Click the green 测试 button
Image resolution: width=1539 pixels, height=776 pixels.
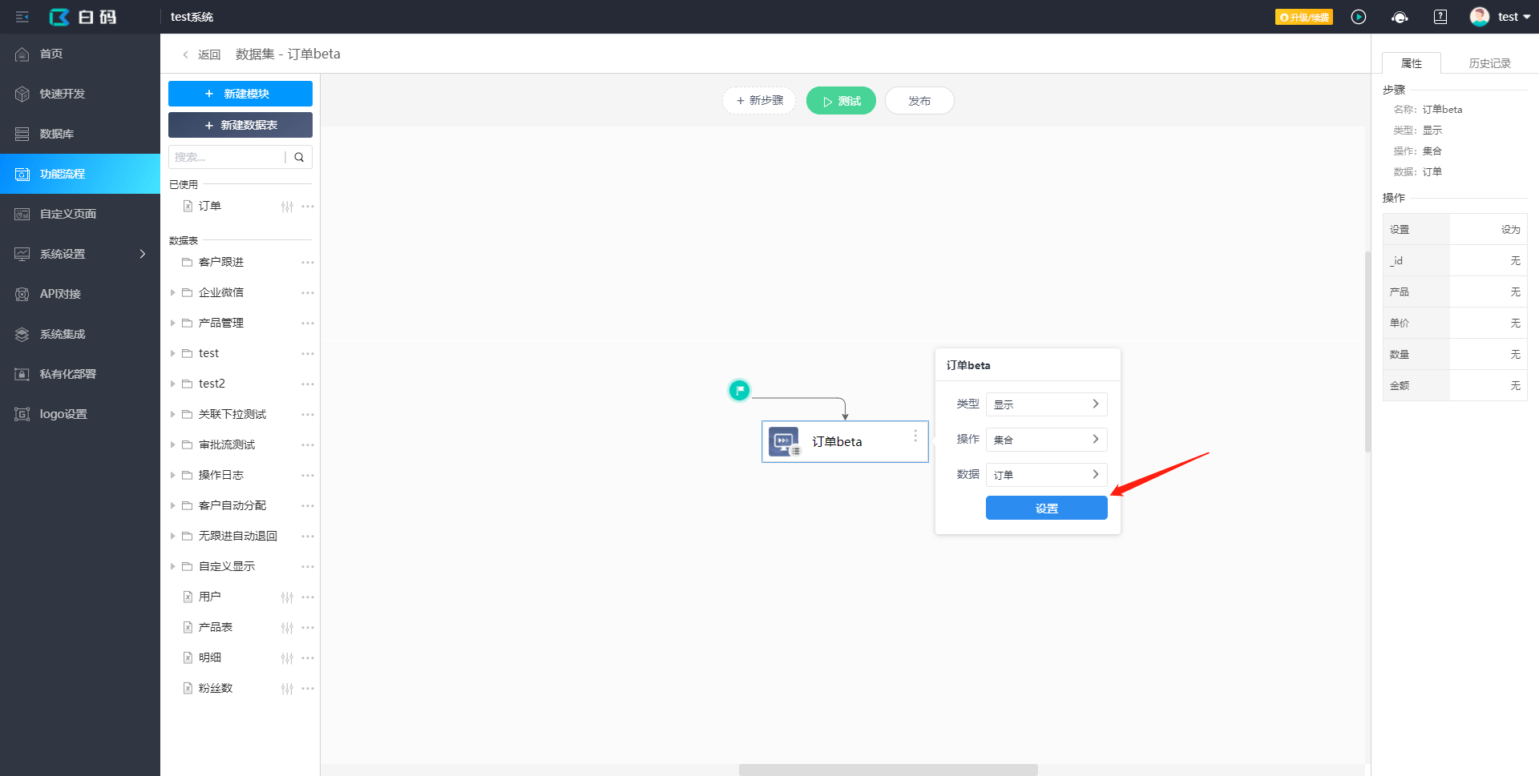tap(841, 101)
